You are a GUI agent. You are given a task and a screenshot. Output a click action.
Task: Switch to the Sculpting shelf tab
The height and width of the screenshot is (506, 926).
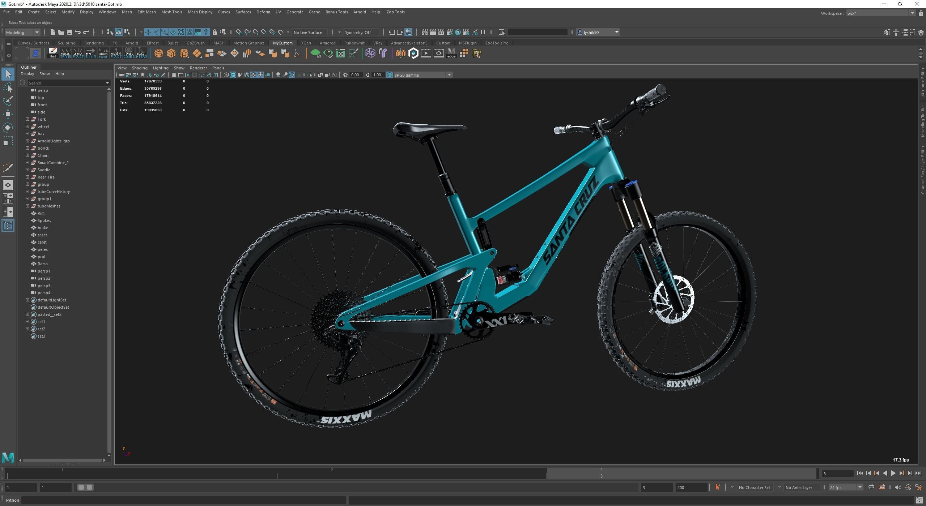pyautogui.click(x=67, y=43)
